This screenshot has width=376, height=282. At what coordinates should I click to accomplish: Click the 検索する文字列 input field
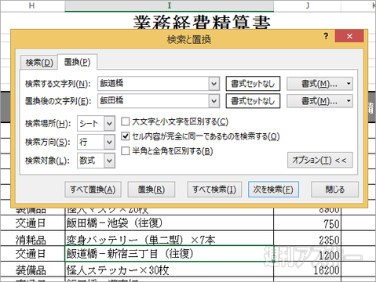tap(153, 84)
